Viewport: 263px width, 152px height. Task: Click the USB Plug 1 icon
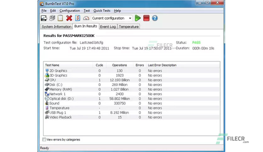click(47, 112)
